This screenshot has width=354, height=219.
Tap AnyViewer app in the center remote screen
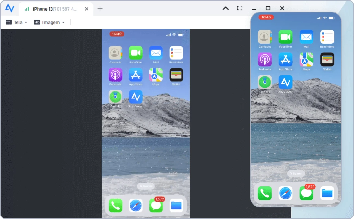(136, 97)
